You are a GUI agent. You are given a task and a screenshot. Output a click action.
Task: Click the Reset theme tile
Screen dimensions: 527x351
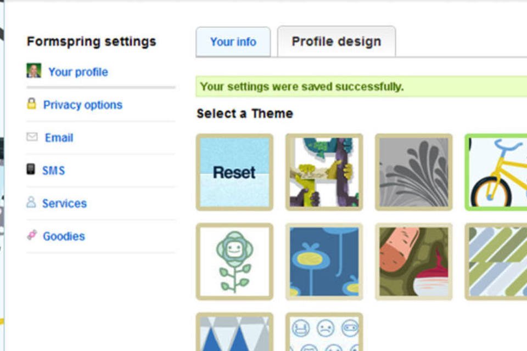pyautogui.click(x=234, y=172)
